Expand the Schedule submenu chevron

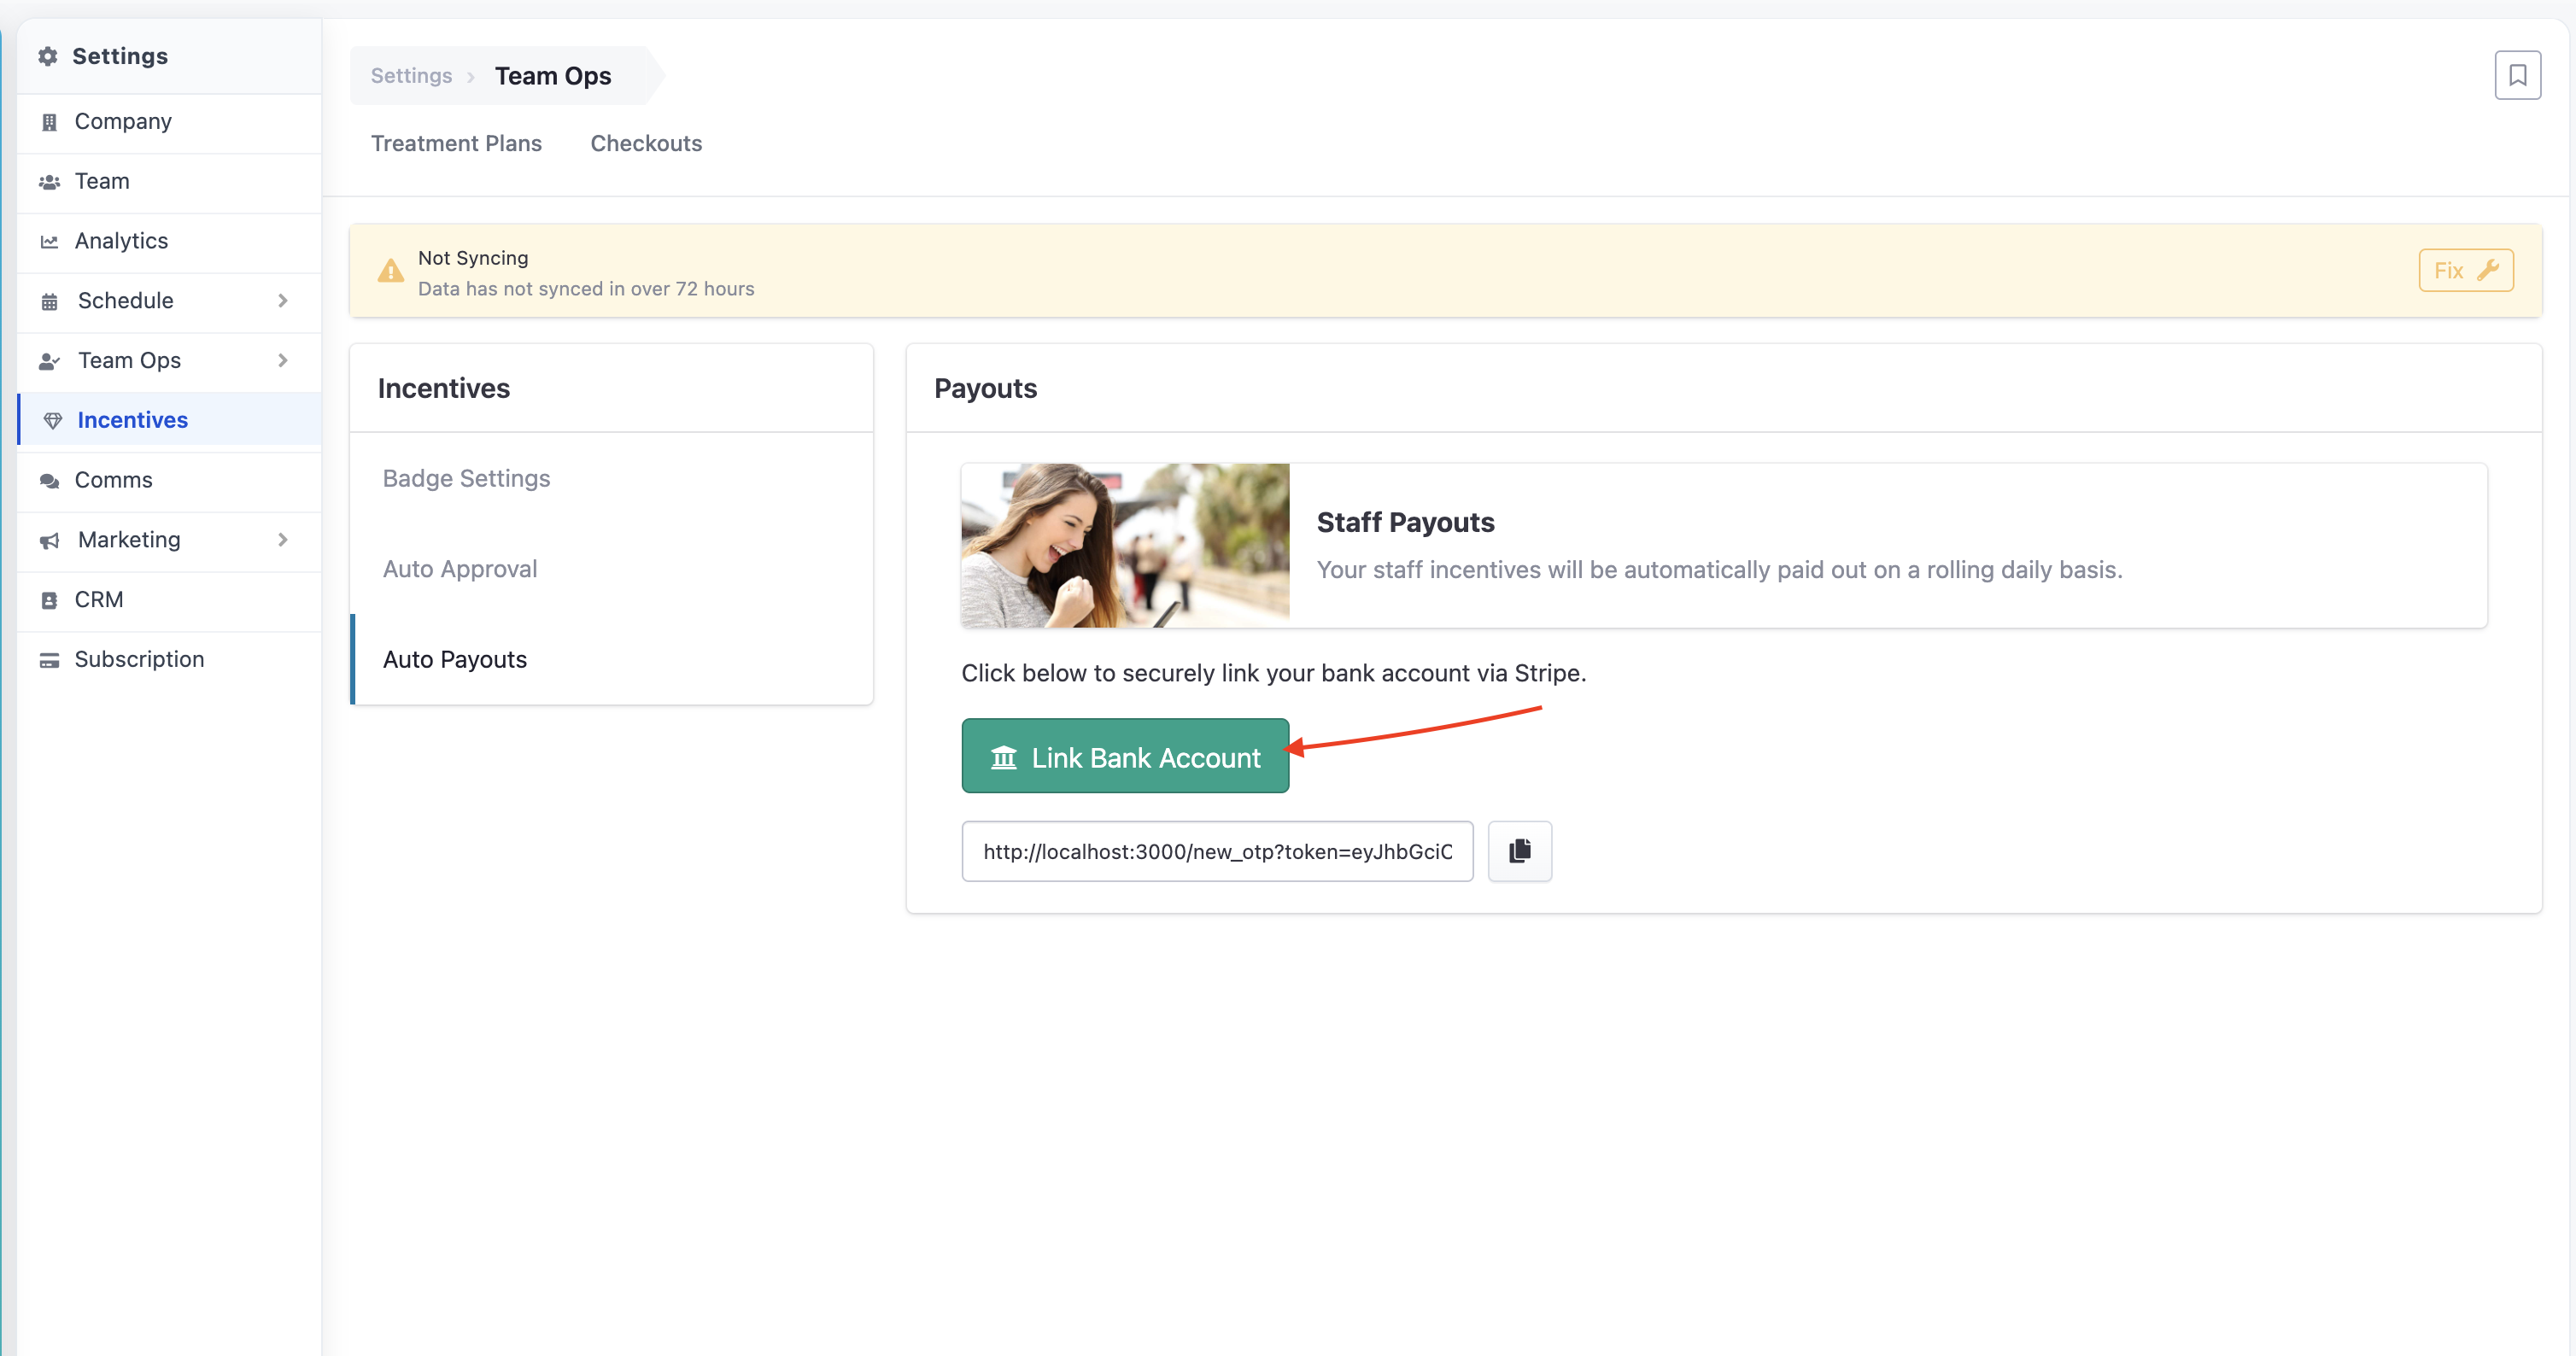[282, 301]
